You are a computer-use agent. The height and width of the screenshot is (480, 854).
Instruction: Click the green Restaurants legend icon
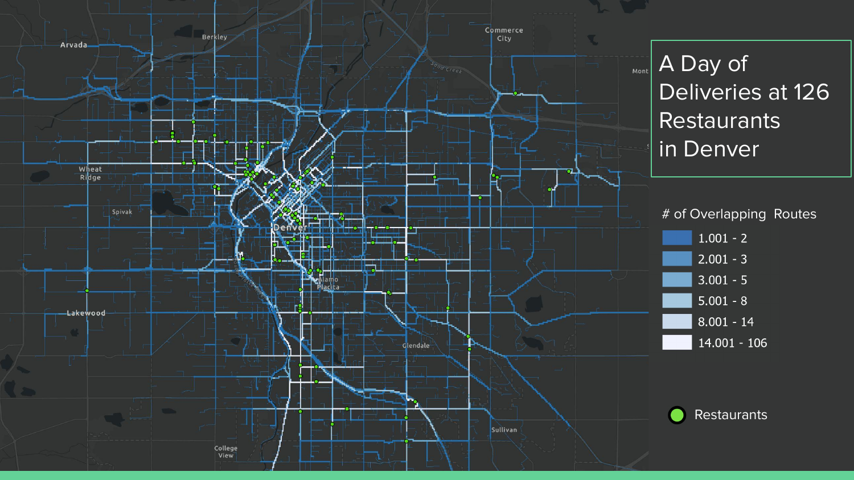(x=678, y=415)
